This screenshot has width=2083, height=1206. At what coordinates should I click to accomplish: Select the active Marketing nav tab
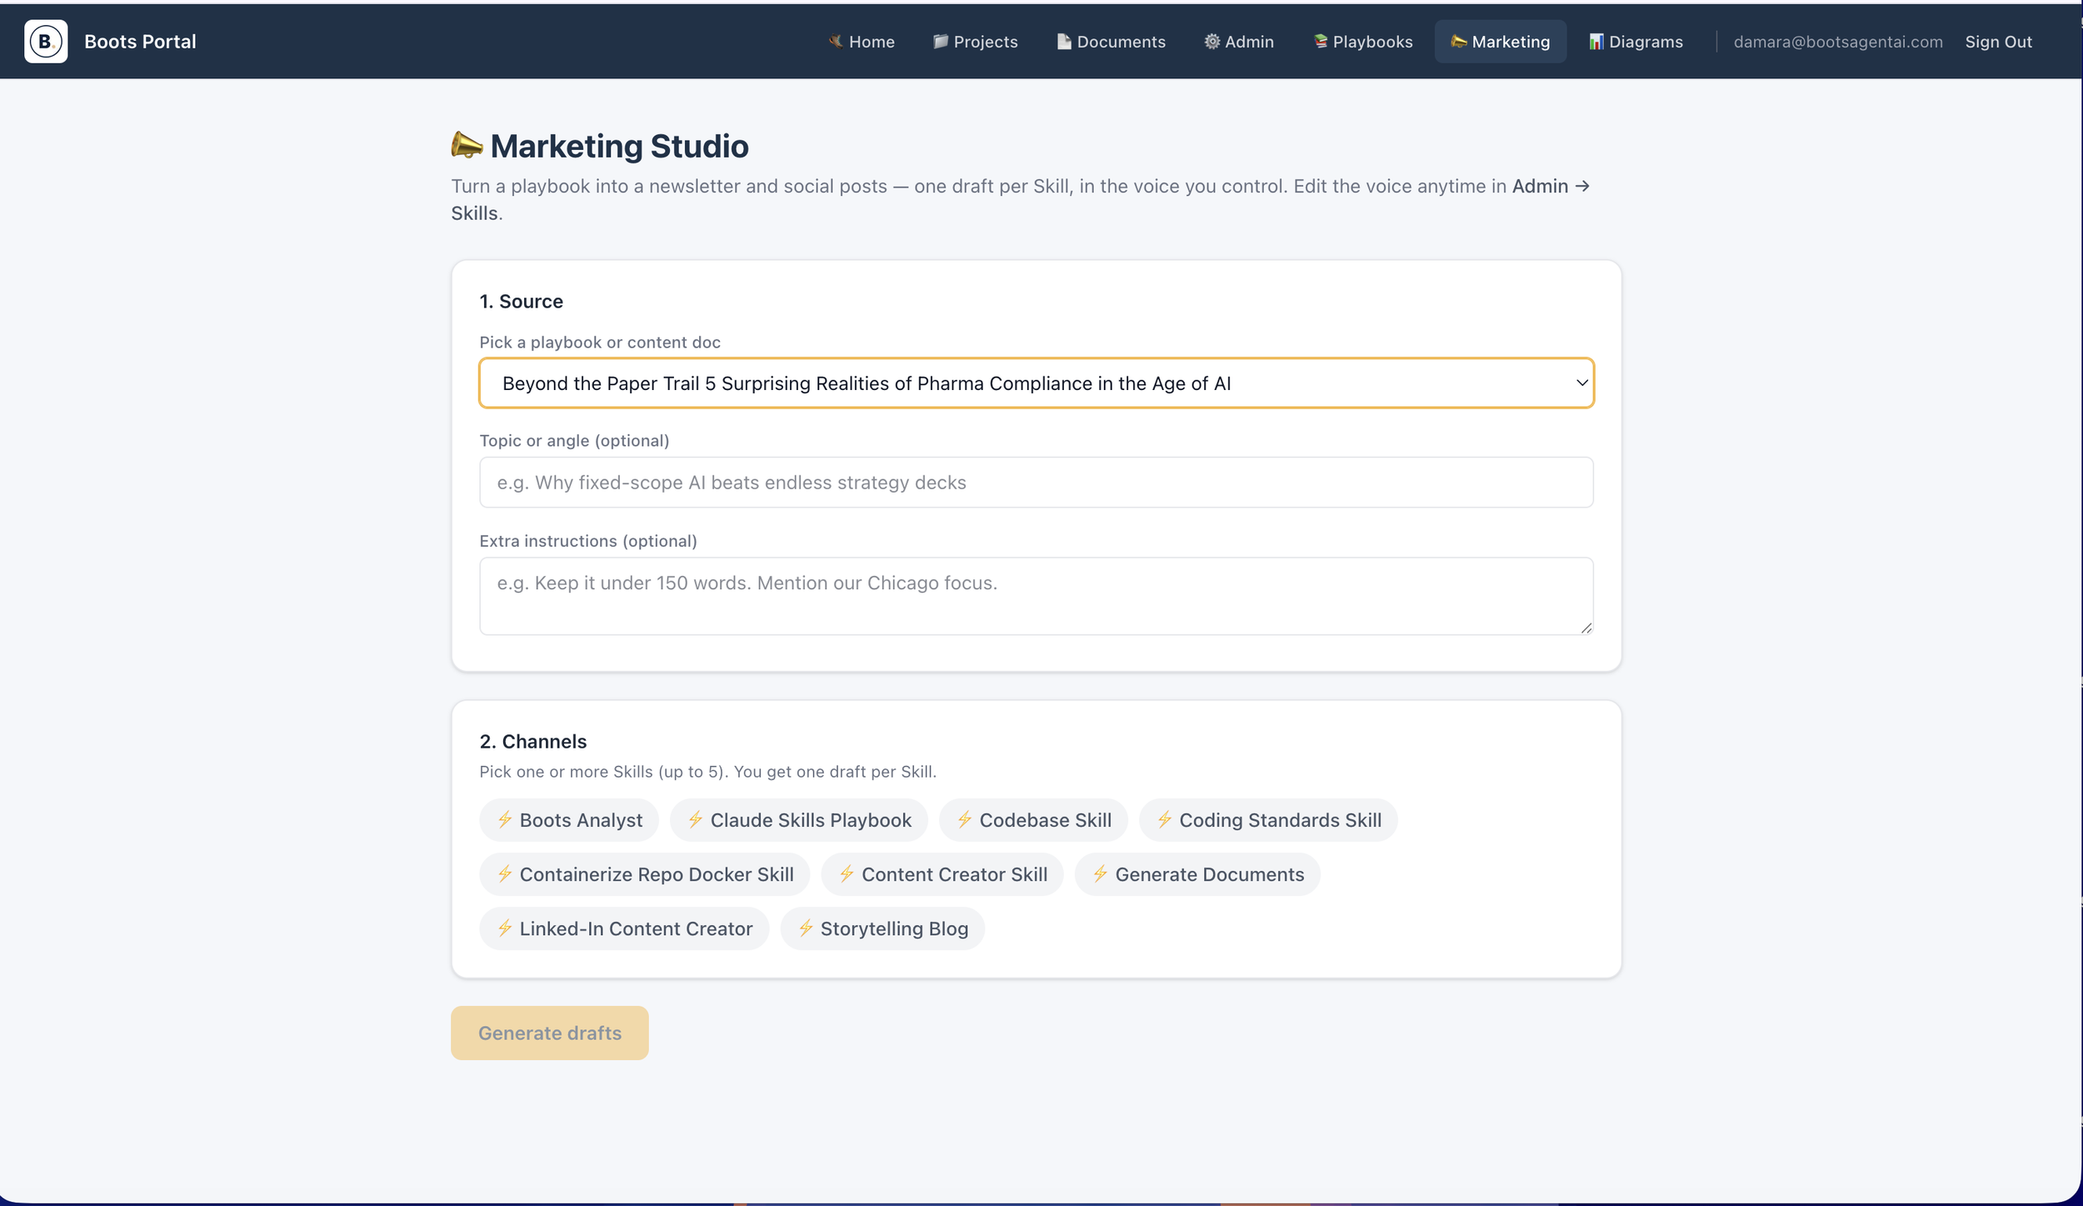(1501, 42)
